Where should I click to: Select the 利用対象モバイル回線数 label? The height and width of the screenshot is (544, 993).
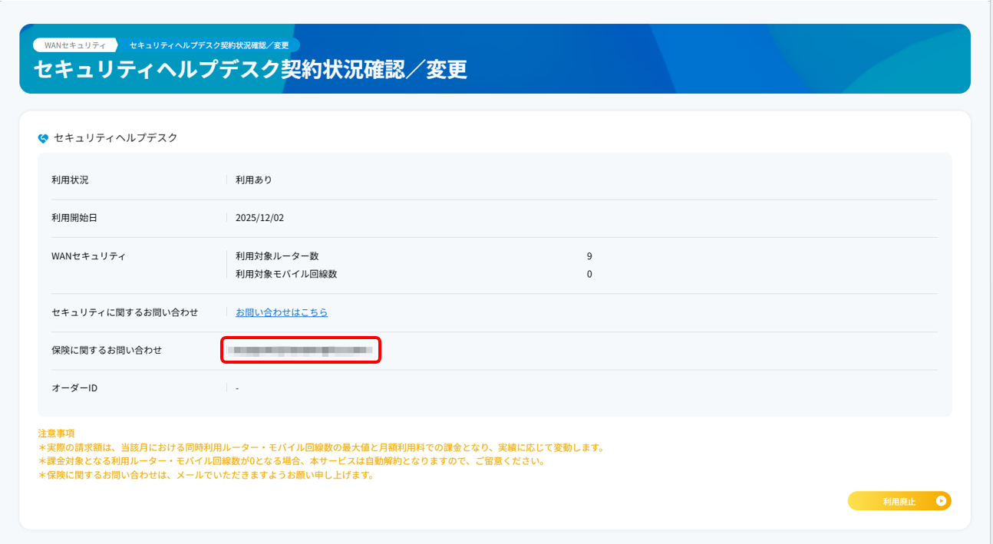pyautogui.click(x=286, y=274)
